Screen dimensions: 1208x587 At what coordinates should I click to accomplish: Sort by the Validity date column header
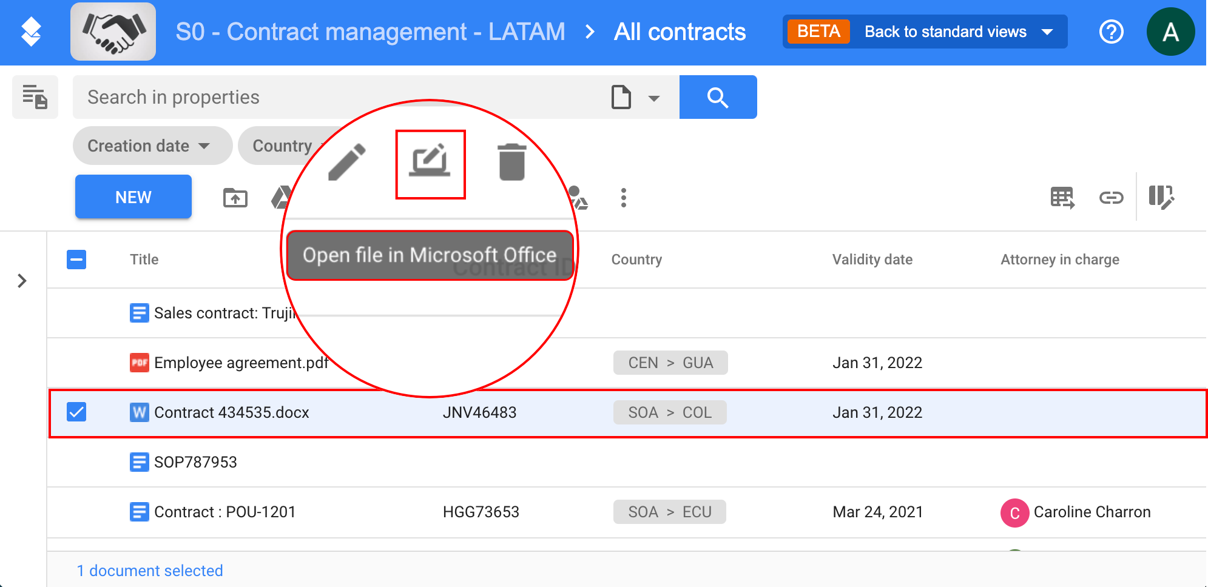coord(872,260)
